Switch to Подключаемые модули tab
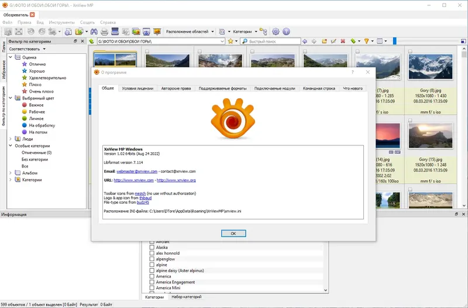 pyautogui.click(x=274, y=88)
